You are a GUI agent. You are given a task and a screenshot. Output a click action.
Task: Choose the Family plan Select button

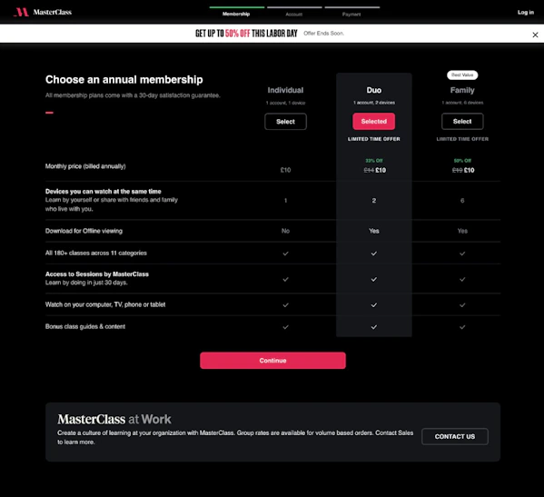(x=462, y=122)
